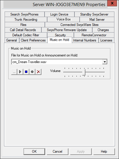This screenshot has width=119, height=159.
Task: Close the Server Properties dialog
Action: 112,3
